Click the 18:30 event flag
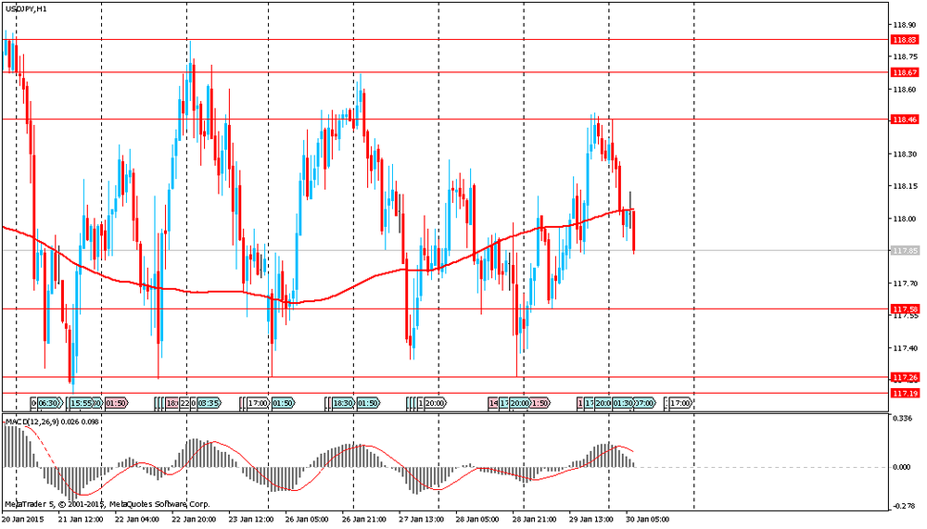927x529 pixels. tap(342, 404)
